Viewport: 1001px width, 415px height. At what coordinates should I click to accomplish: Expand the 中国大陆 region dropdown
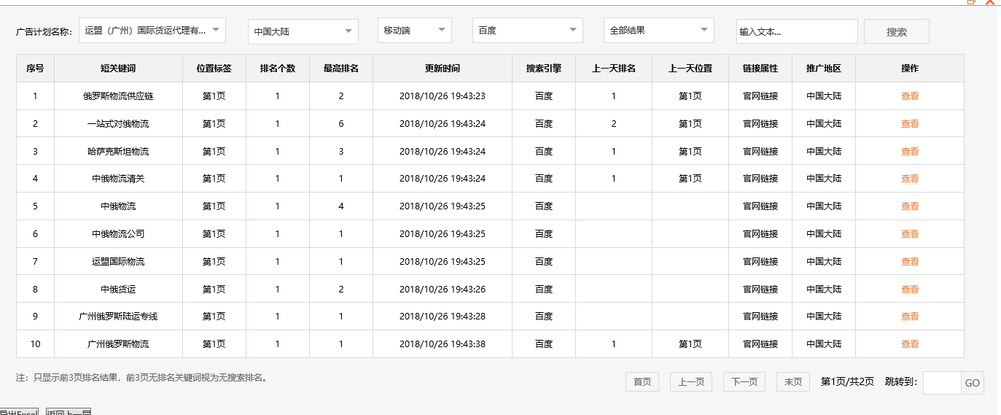(303, 31)
